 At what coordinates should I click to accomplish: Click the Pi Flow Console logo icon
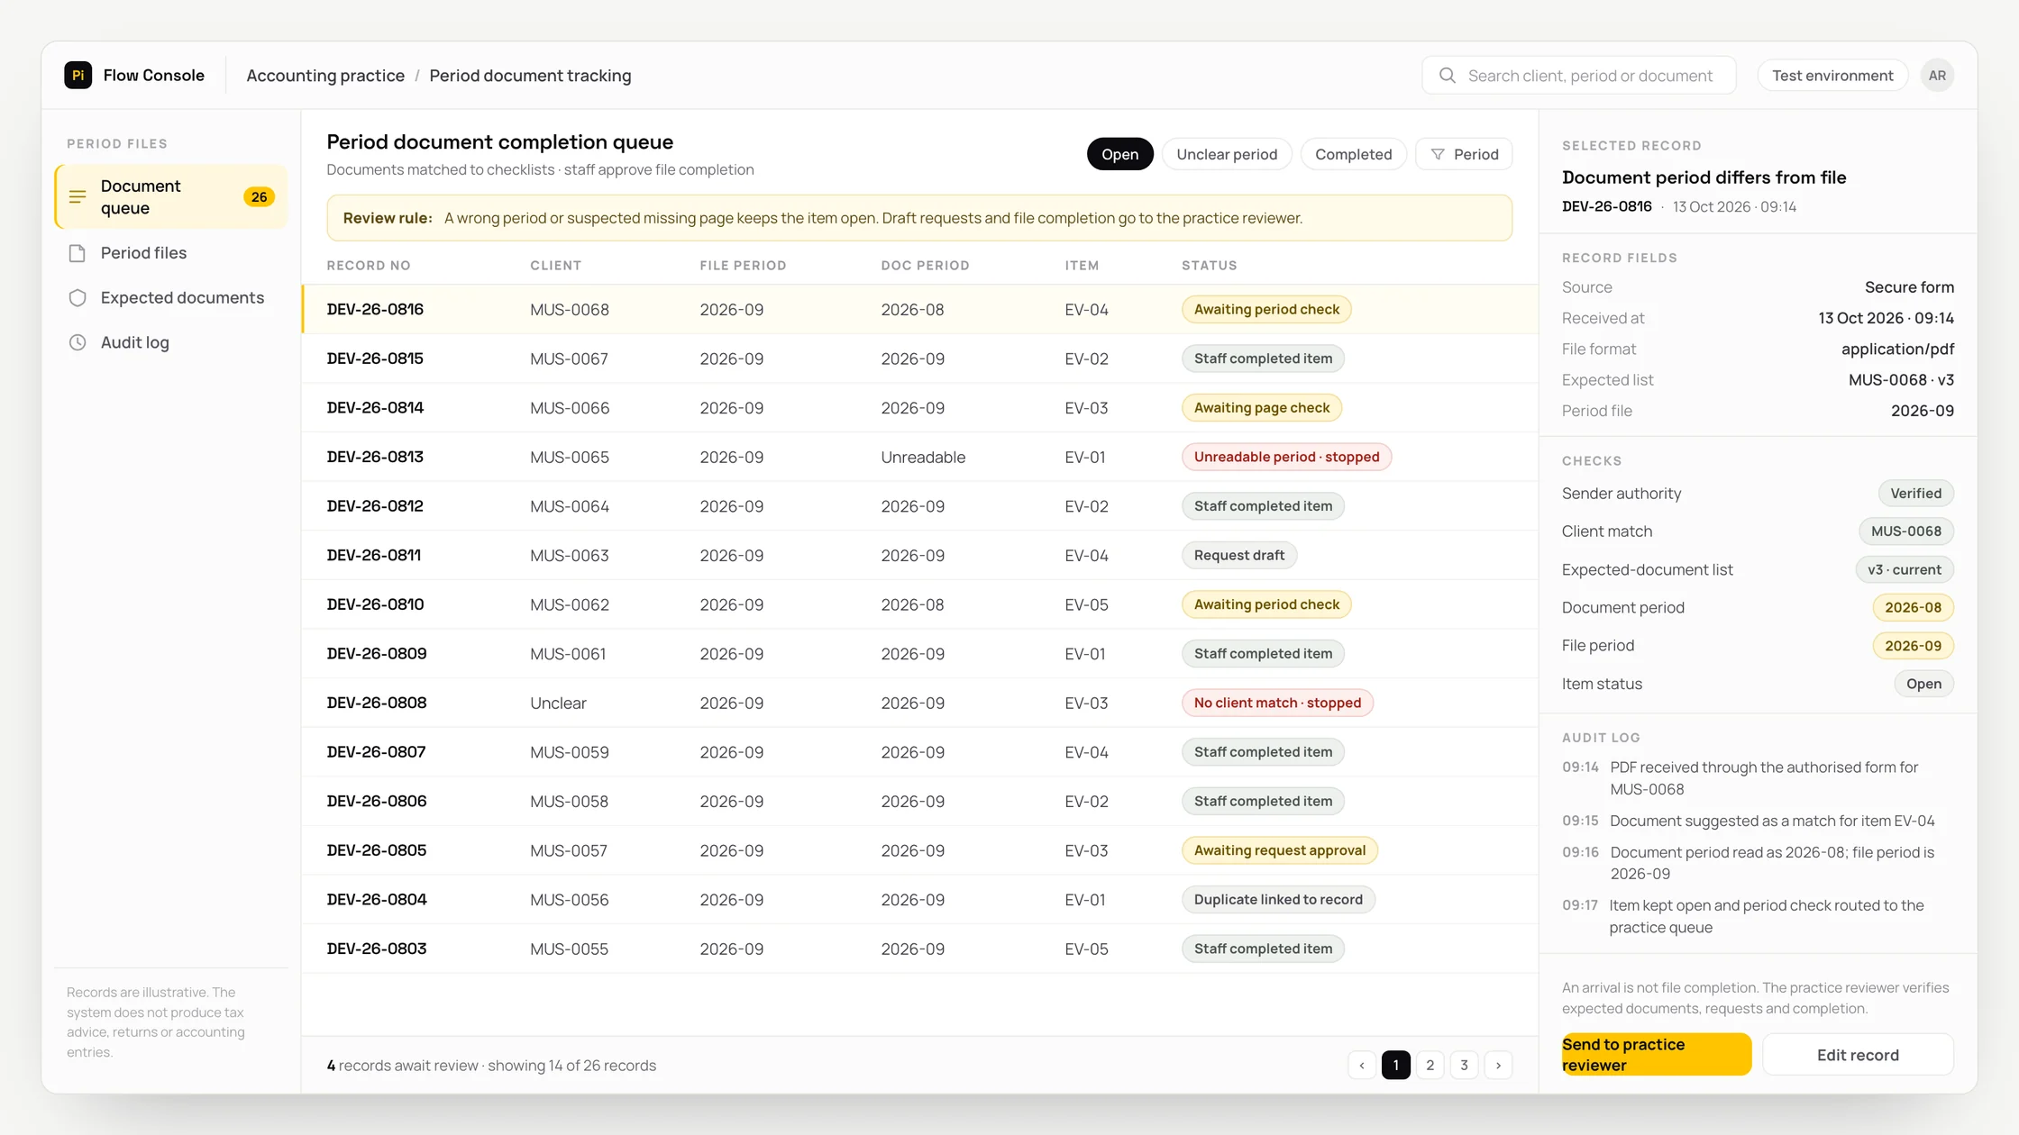tap(78, 76)
